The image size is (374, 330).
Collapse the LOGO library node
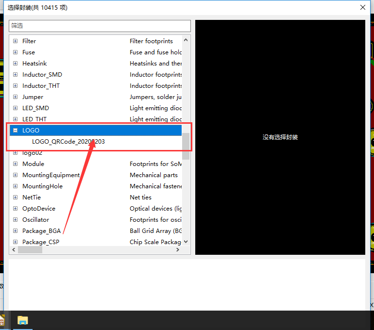coord(15,131)
